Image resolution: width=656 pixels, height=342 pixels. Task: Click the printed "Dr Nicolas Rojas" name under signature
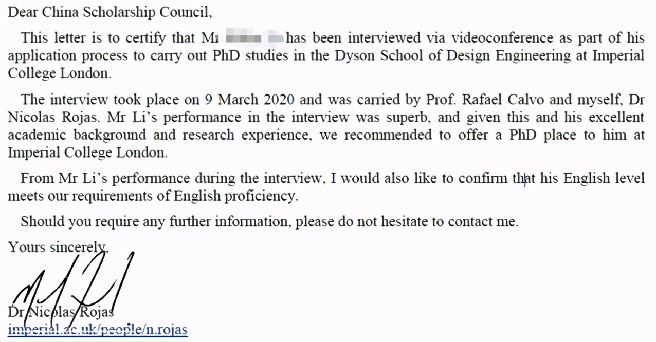click(x=61, y=312)
